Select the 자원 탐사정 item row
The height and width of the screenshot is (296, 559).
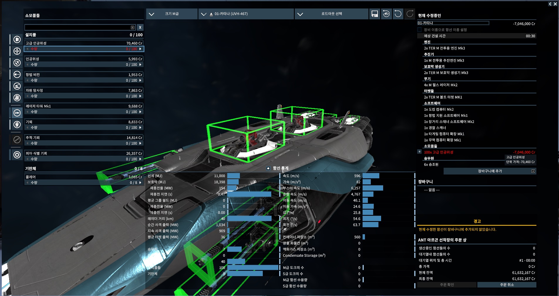point(84,90)
